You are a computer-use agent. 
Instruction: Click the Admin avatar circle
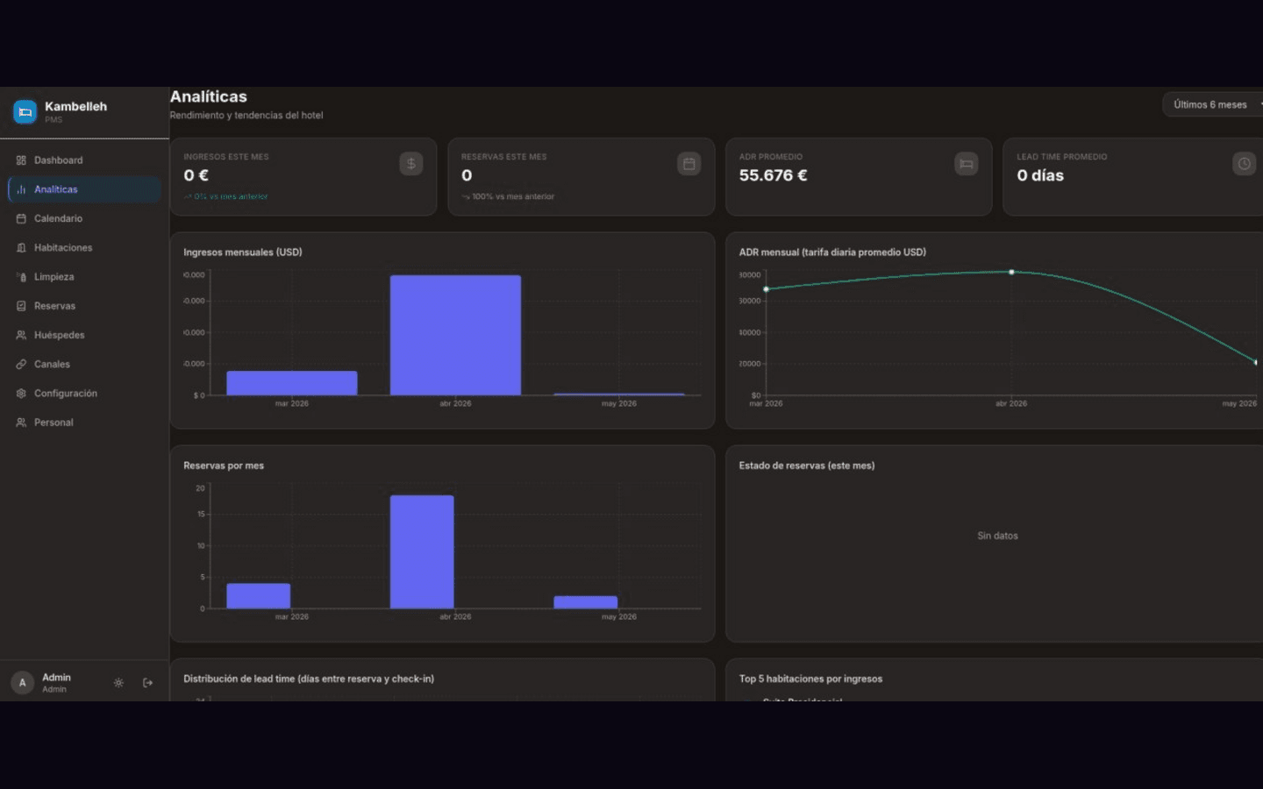click(x=23, y=683)
